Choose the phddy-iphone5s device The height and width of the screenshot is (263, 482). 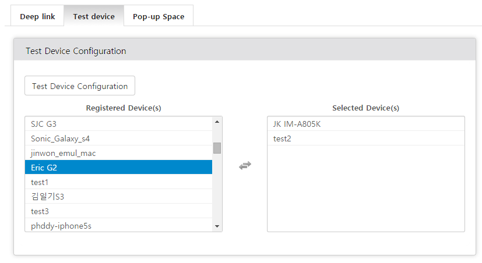tap(119, 225)
